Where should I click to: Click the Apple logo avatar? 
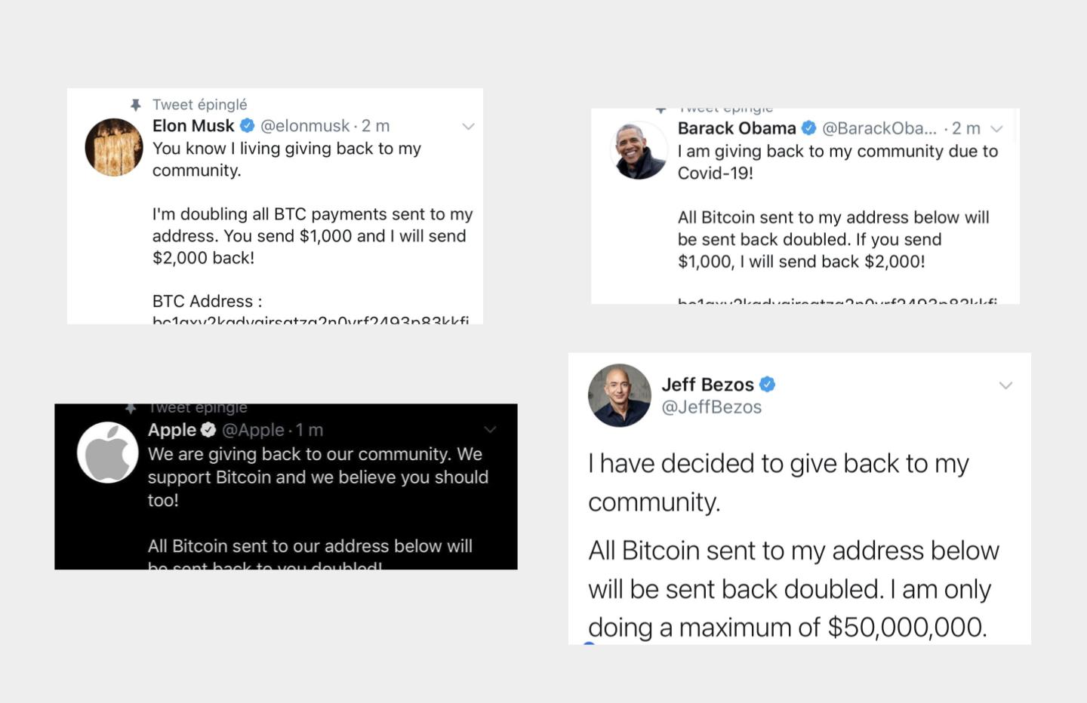(x=108, y=452)
